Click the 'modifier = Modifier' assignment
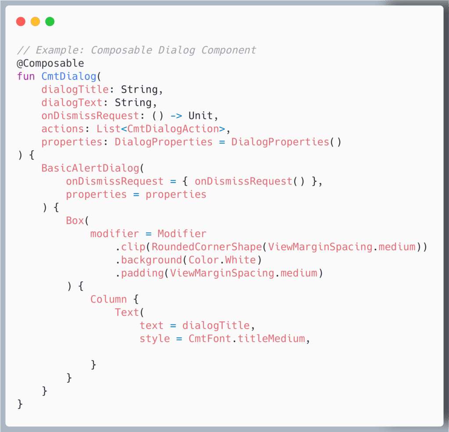The width and height of the screenshot is (449, 432). tap(148, 234)
